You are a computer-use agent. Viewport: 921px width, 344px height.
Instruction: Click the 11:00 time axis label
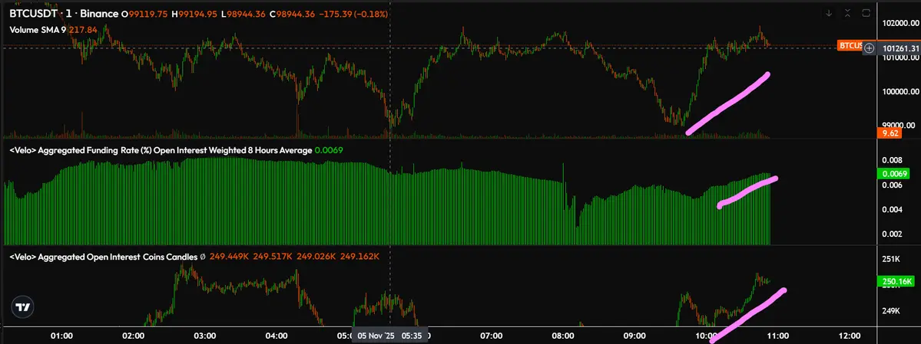[x=777, y=336]
